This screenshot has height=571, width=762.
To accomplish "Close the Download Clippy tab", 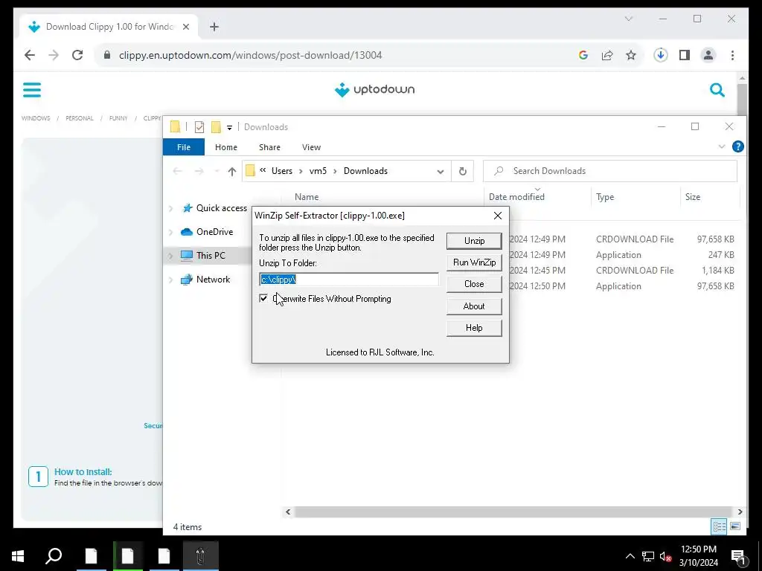I will pyautogui.click(x=185, y=27).
